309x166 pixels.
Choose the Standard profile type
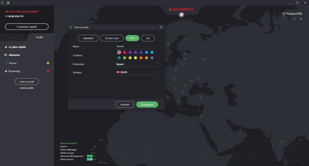point(88,38)
